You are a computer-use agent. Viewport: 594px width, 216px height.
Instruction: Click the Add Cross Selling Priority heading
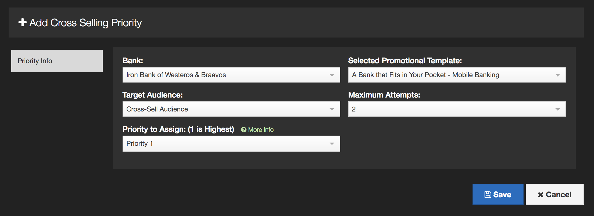click(x=85, y=23)
